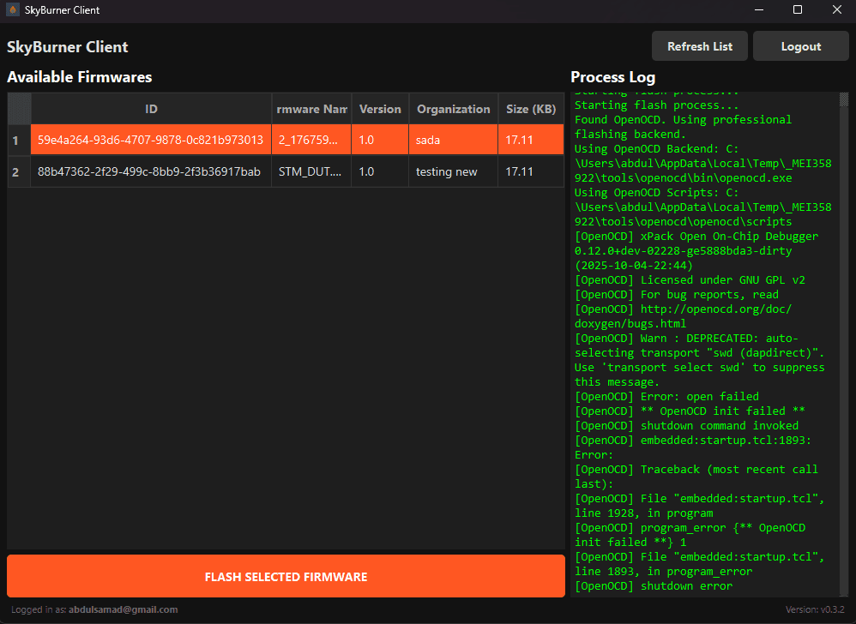Screen dimensions: 856x624
Task: Click the ID column header
Action: coord(151,109)
